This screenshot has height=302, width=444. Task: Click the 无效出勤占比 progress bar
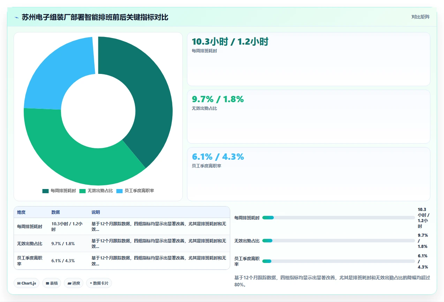pos(339,241)
